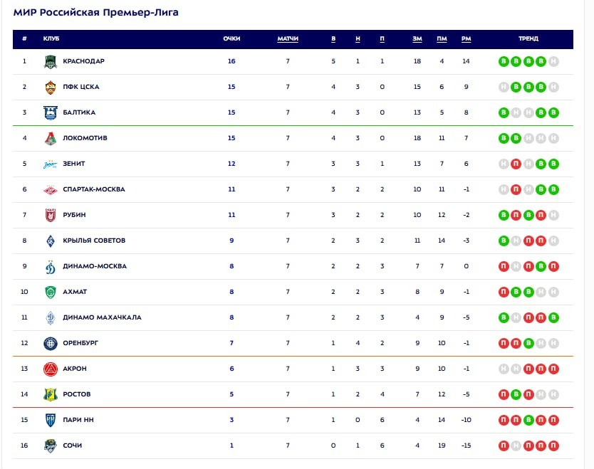Click the Акрон club logo

(x=51, y=369)
